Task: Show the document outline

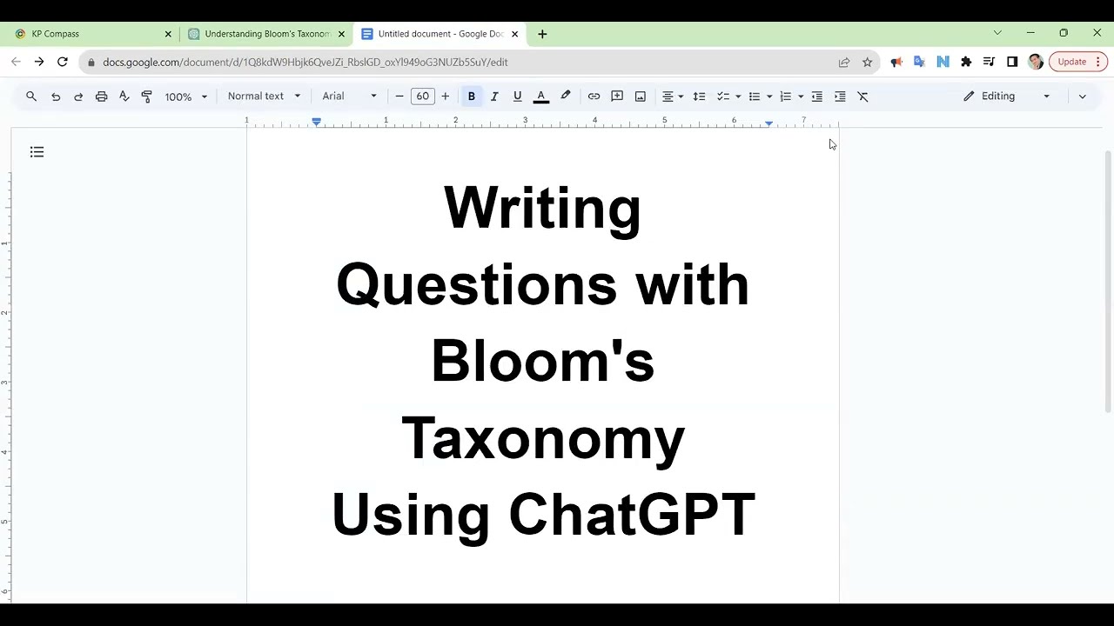Action: pos(37,152)
